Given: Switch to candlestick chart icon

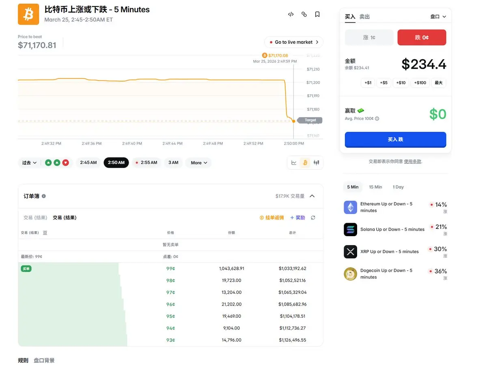Looking at the screenshot, I should click(317, 163).
